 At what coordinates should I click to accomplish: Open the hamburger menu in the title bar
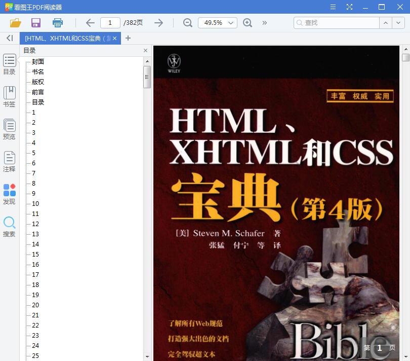click(333, 7)
